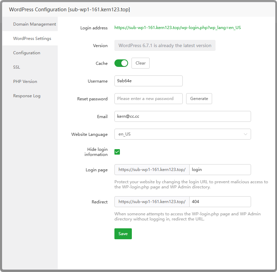Screen dimensions: 277x272
Task: Click the Email field containing kern@cc.cc
Action: 182,116
